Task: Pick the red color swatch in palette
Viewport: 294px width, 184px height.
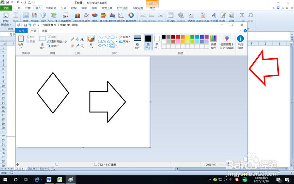Action: [178, 37]
